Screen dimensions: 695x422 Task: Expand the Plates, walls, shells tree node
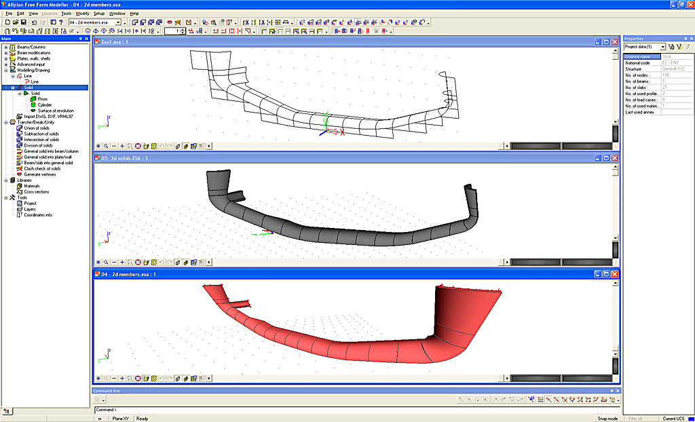5,58
